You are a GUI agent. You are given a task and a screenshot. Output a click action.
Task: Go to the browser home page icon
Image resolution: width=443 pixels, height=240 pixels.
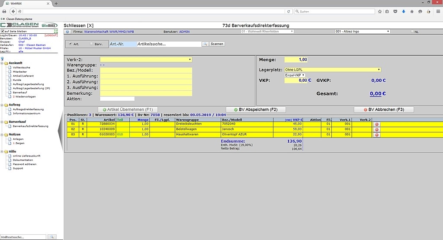412,12
